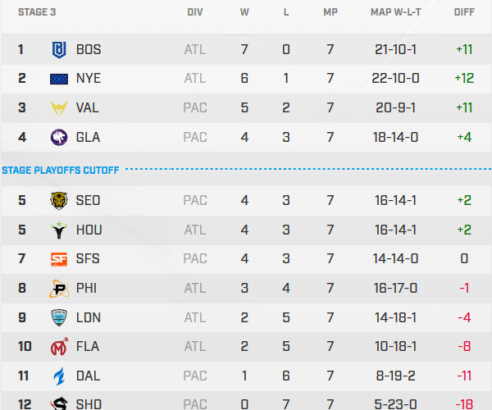This screenshot has height=410, width=492.
Task: Click the Boston Uprising team logo
Action: pos(59,49)
